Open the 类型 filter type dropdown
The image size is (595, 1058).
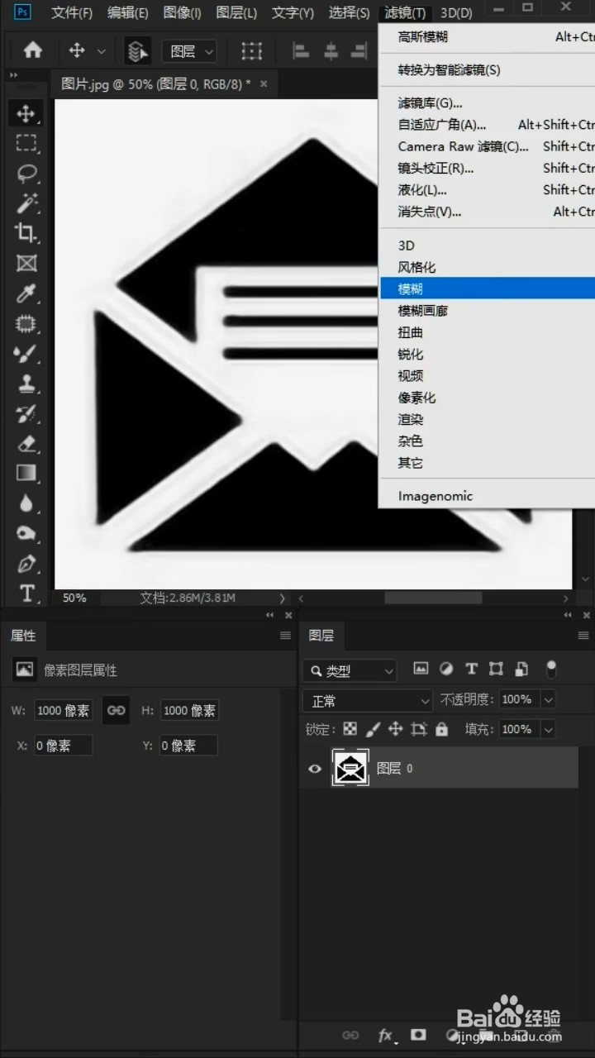tap(350, 670)
